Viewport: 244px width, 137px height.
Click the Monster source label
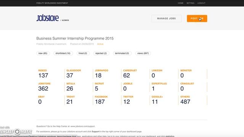click(186, 70)
